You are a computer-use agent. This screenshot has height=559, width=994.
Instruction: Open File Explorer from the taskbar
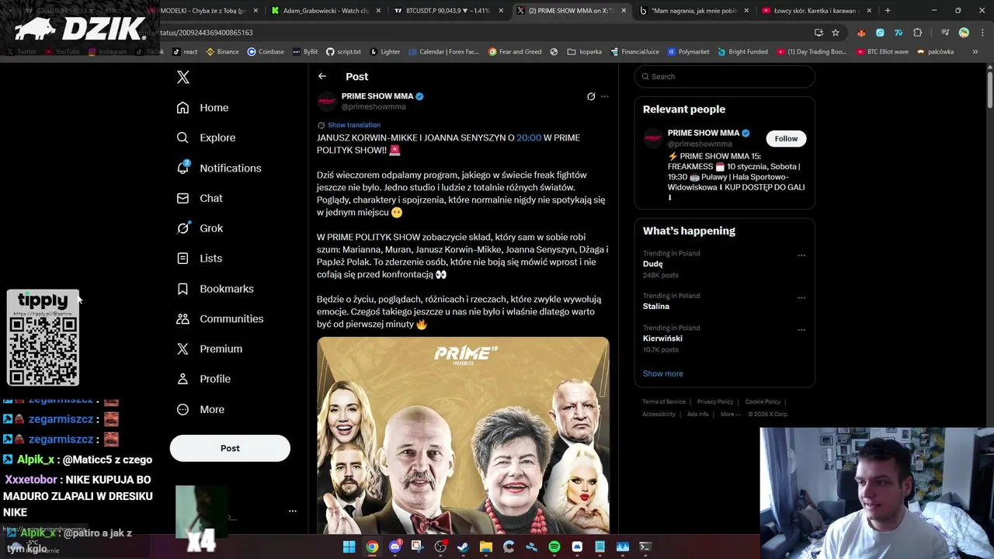point(486,547)
